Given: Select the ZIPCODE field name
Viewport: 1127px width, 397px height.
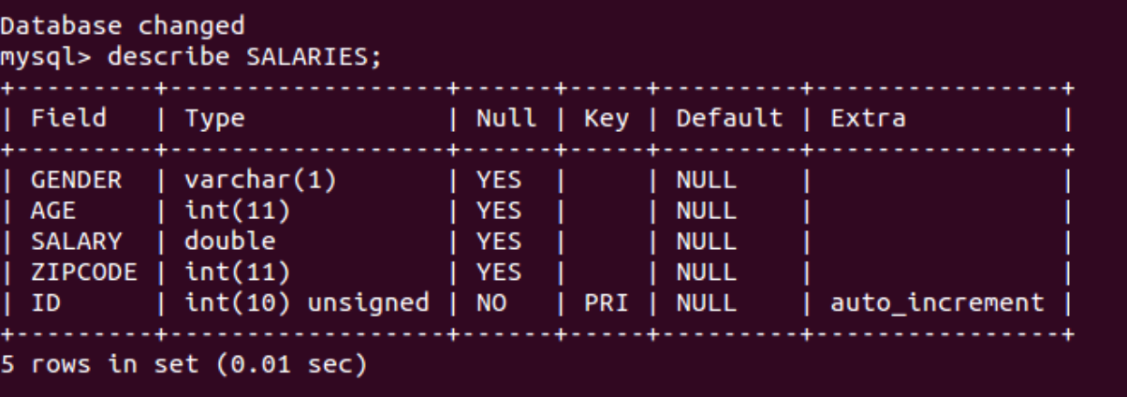Looking at the screenshot, I should pos(83,272).
